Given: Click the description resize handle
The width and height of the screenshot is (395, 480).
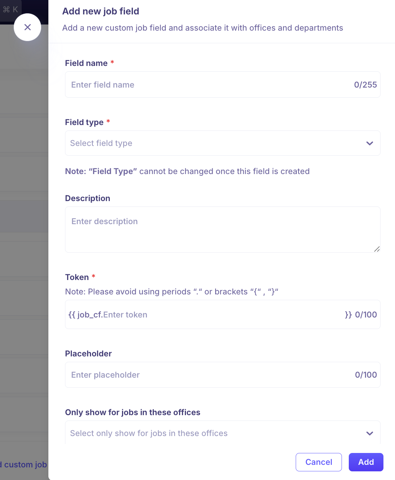Looking at the screenshot, I should click(x=377, y=249).
